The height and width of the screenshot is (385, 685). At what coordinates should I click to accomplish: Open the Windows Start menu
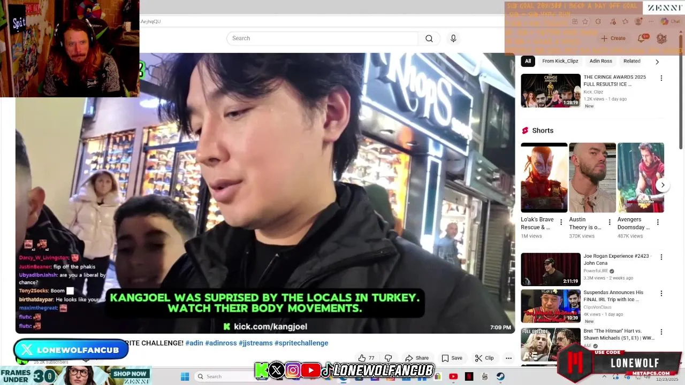click(185, 376)
